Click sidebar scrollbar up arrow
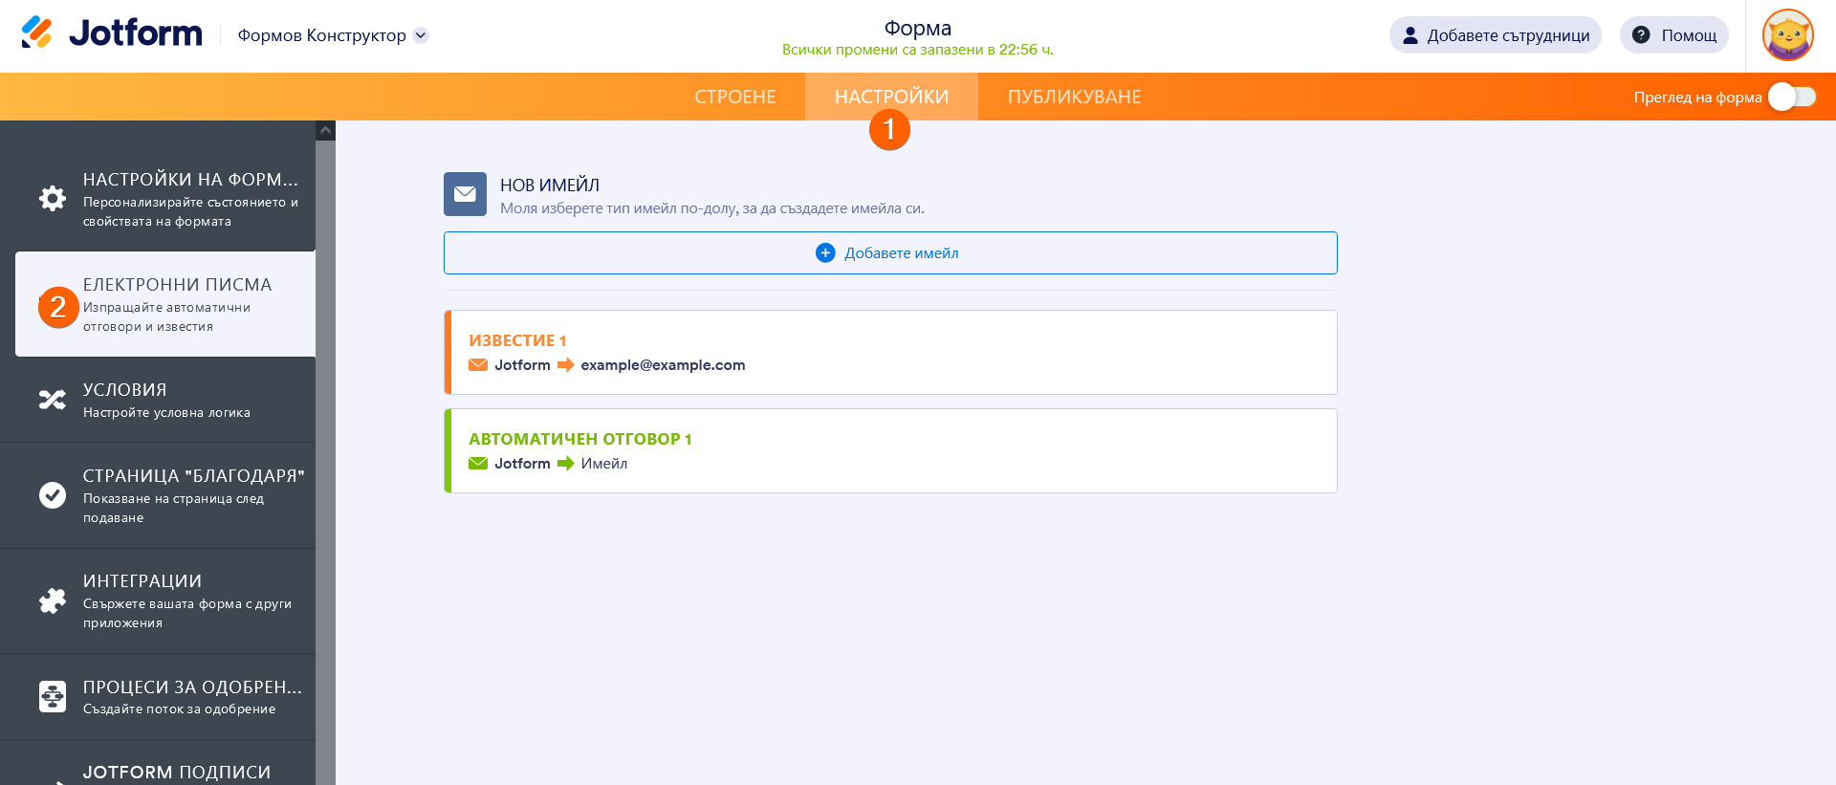 pos(326,130)
